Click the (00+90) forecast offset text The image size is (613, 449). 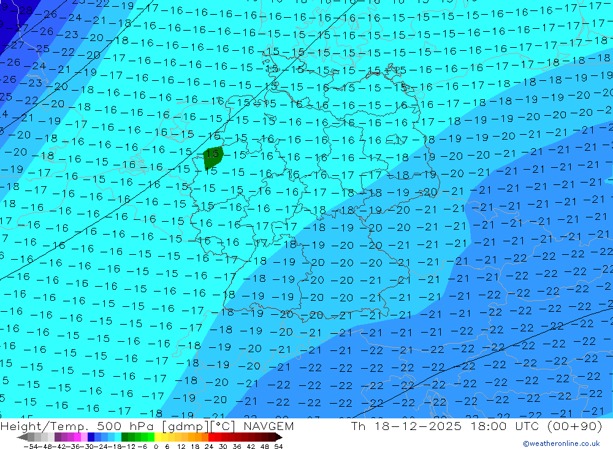point(574,426)
